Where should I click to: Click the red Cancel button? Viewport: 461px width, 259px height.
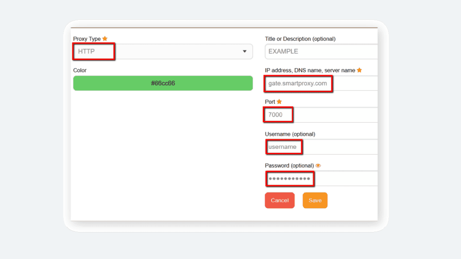[x=280, y=200]
